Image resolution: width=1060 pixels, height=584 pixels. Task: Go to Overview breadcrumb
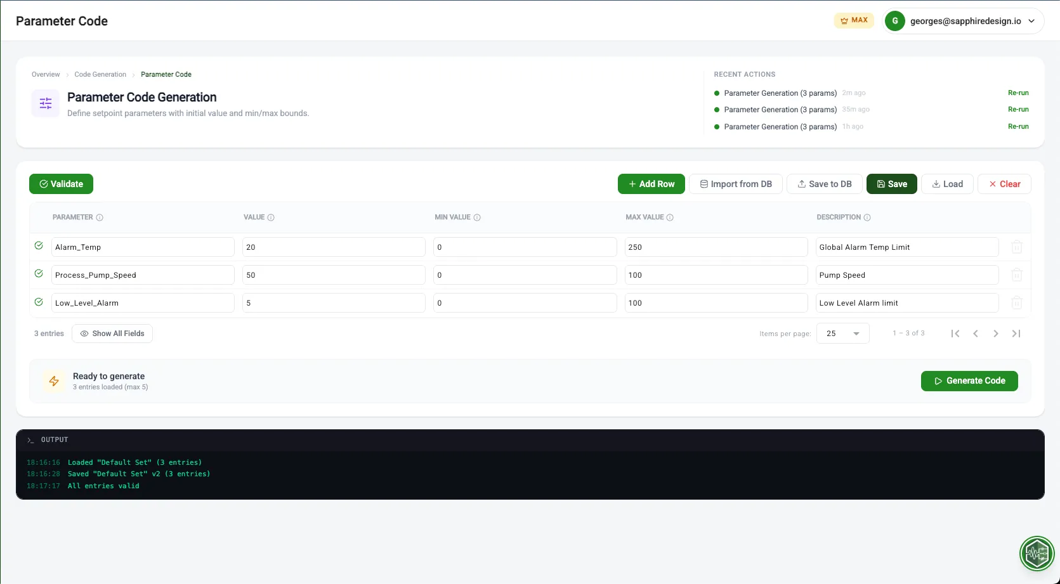[x=46, y=74]
